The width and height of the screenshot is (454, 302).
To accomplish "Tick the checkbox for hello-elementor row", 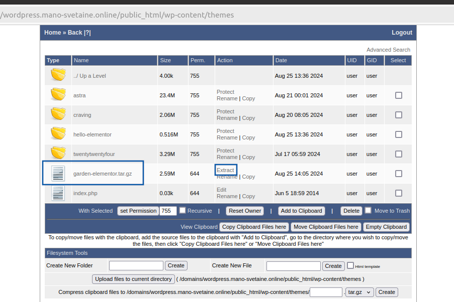I will coord(399,134).
